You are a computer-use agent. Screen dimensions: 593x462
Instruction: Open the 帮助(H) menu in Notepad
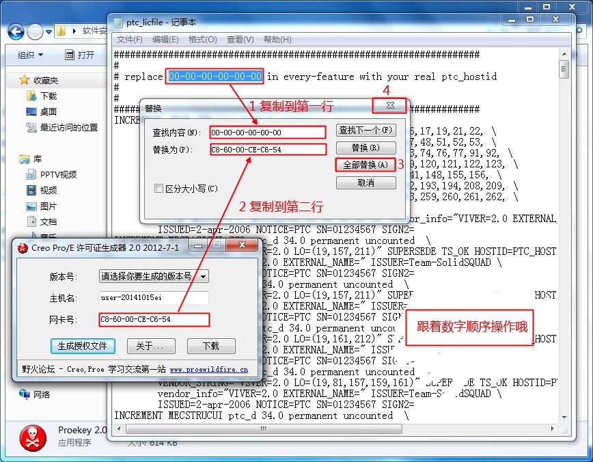click(277, 40)
